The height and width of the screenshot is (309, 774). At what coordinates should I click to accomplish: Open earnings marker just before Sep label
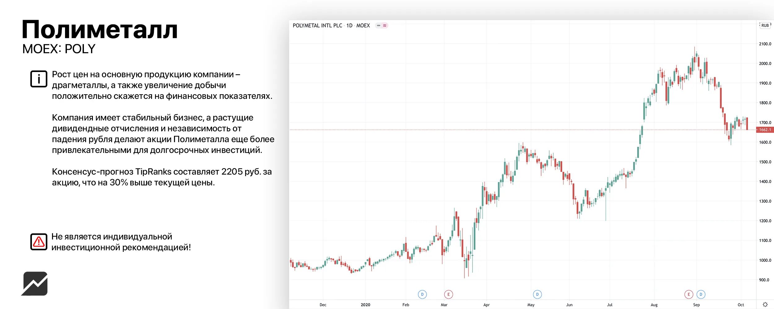click(x=689, y=294)
